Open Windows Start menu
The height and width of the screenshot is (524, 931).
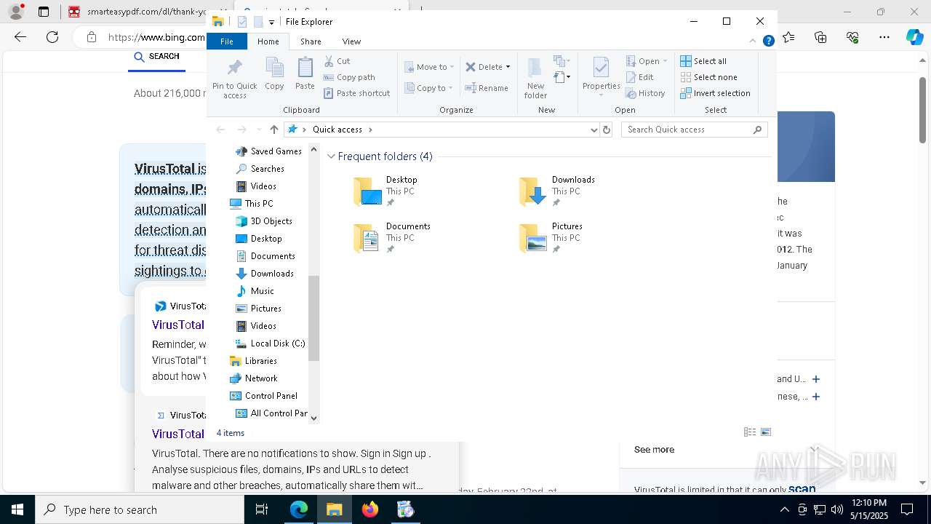(17, 509)
